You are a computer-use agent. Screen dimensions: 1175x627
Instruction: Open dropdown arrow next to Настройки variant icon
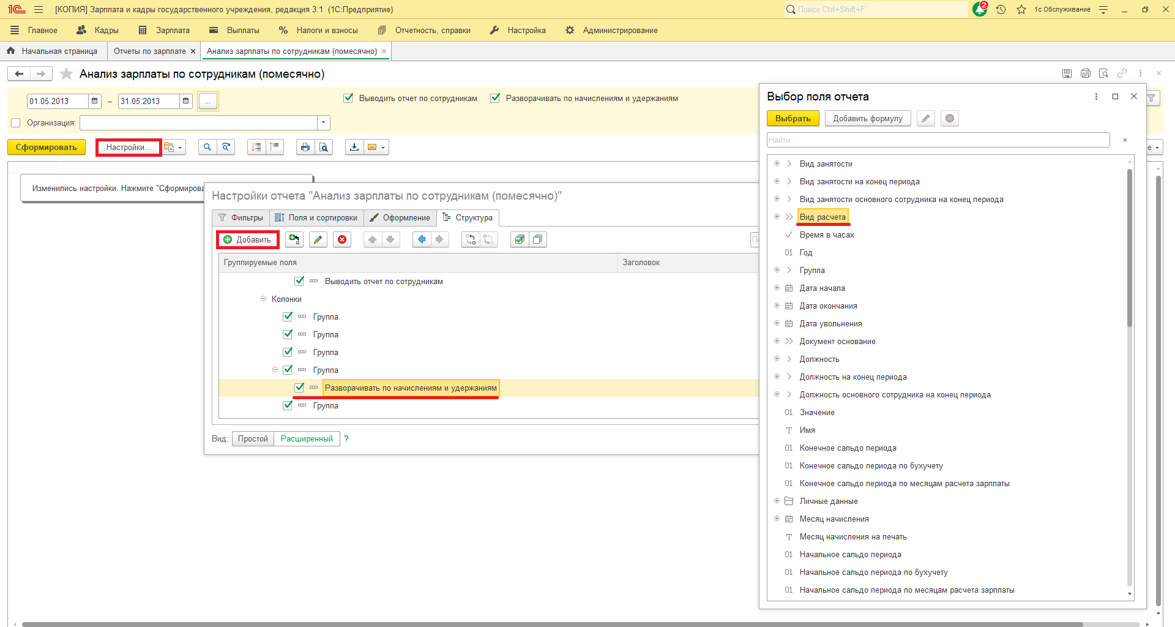tap(180, 148)
